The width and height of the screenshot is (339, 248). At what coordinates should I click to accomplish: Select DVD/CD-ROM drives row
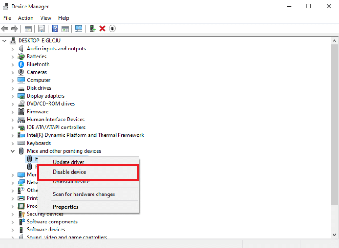tap(51, 103)
